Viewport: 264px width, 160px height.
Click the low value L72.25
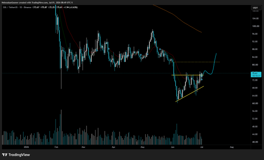tap(51, 7)
